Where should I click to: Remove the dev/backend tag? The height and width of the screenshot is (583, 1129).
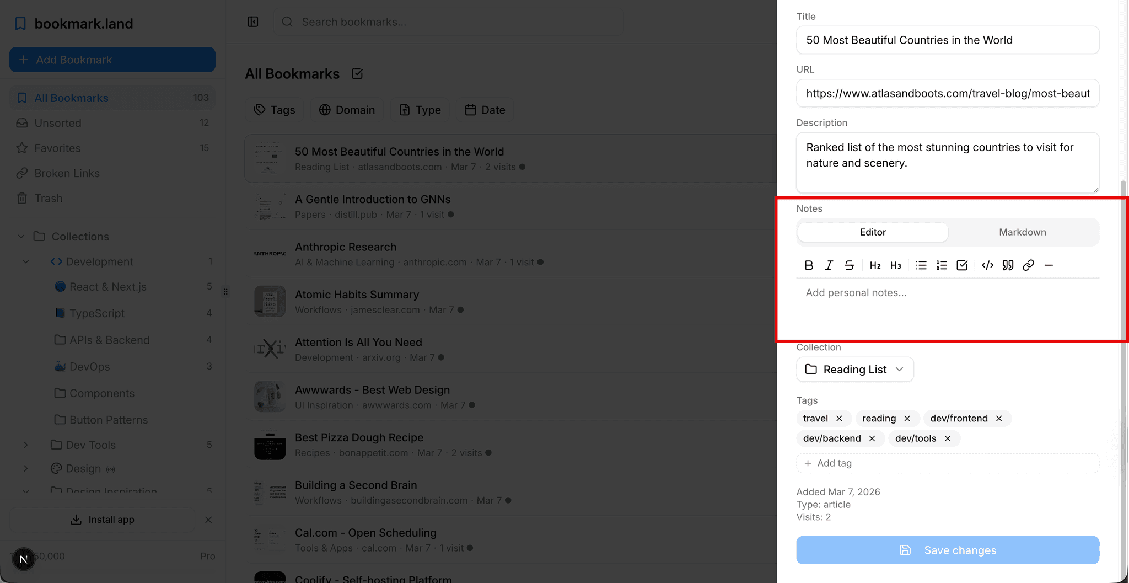[x=872, y=438]
